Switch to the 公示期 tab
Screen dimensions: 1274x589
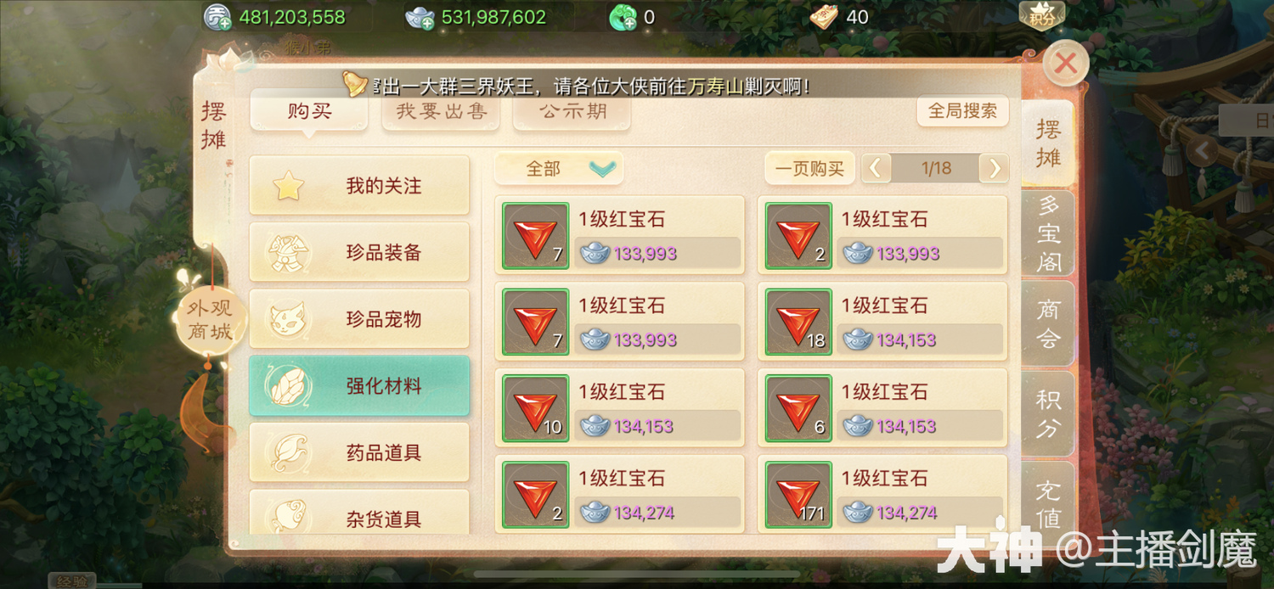pos(572,112)
